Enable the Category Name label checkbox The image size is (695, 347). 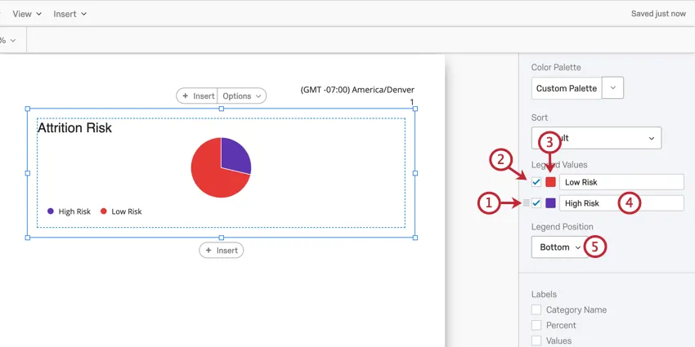(536, 309)
